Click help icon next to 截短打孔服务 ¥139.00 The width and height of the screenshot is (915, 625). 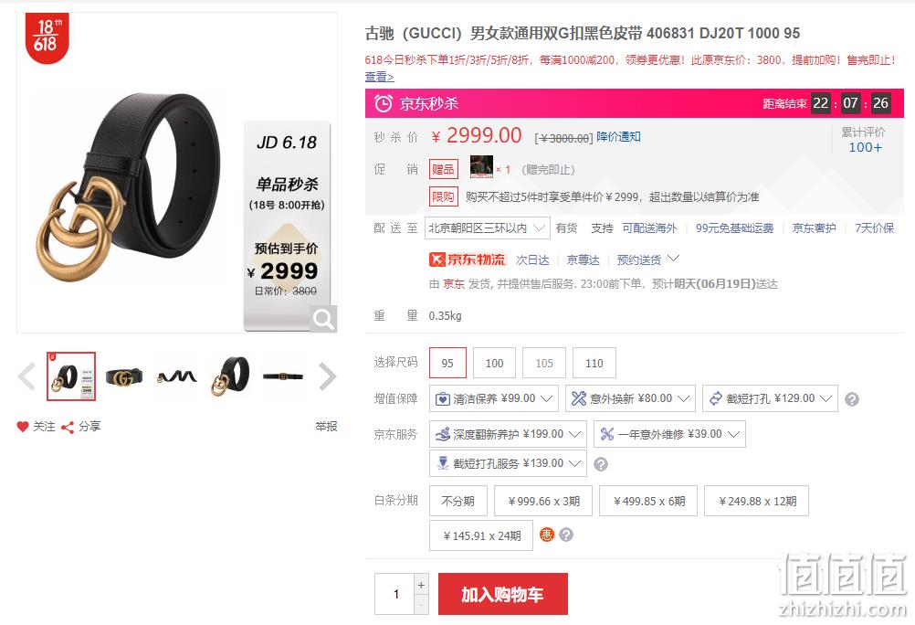[601, 464]
